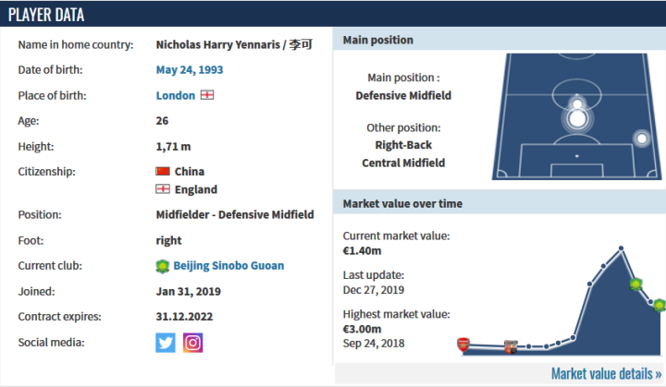Click the Defensive Midfield marker on the pitch
The width and height of the screenshot is (666, 387).
click(577, 116)
